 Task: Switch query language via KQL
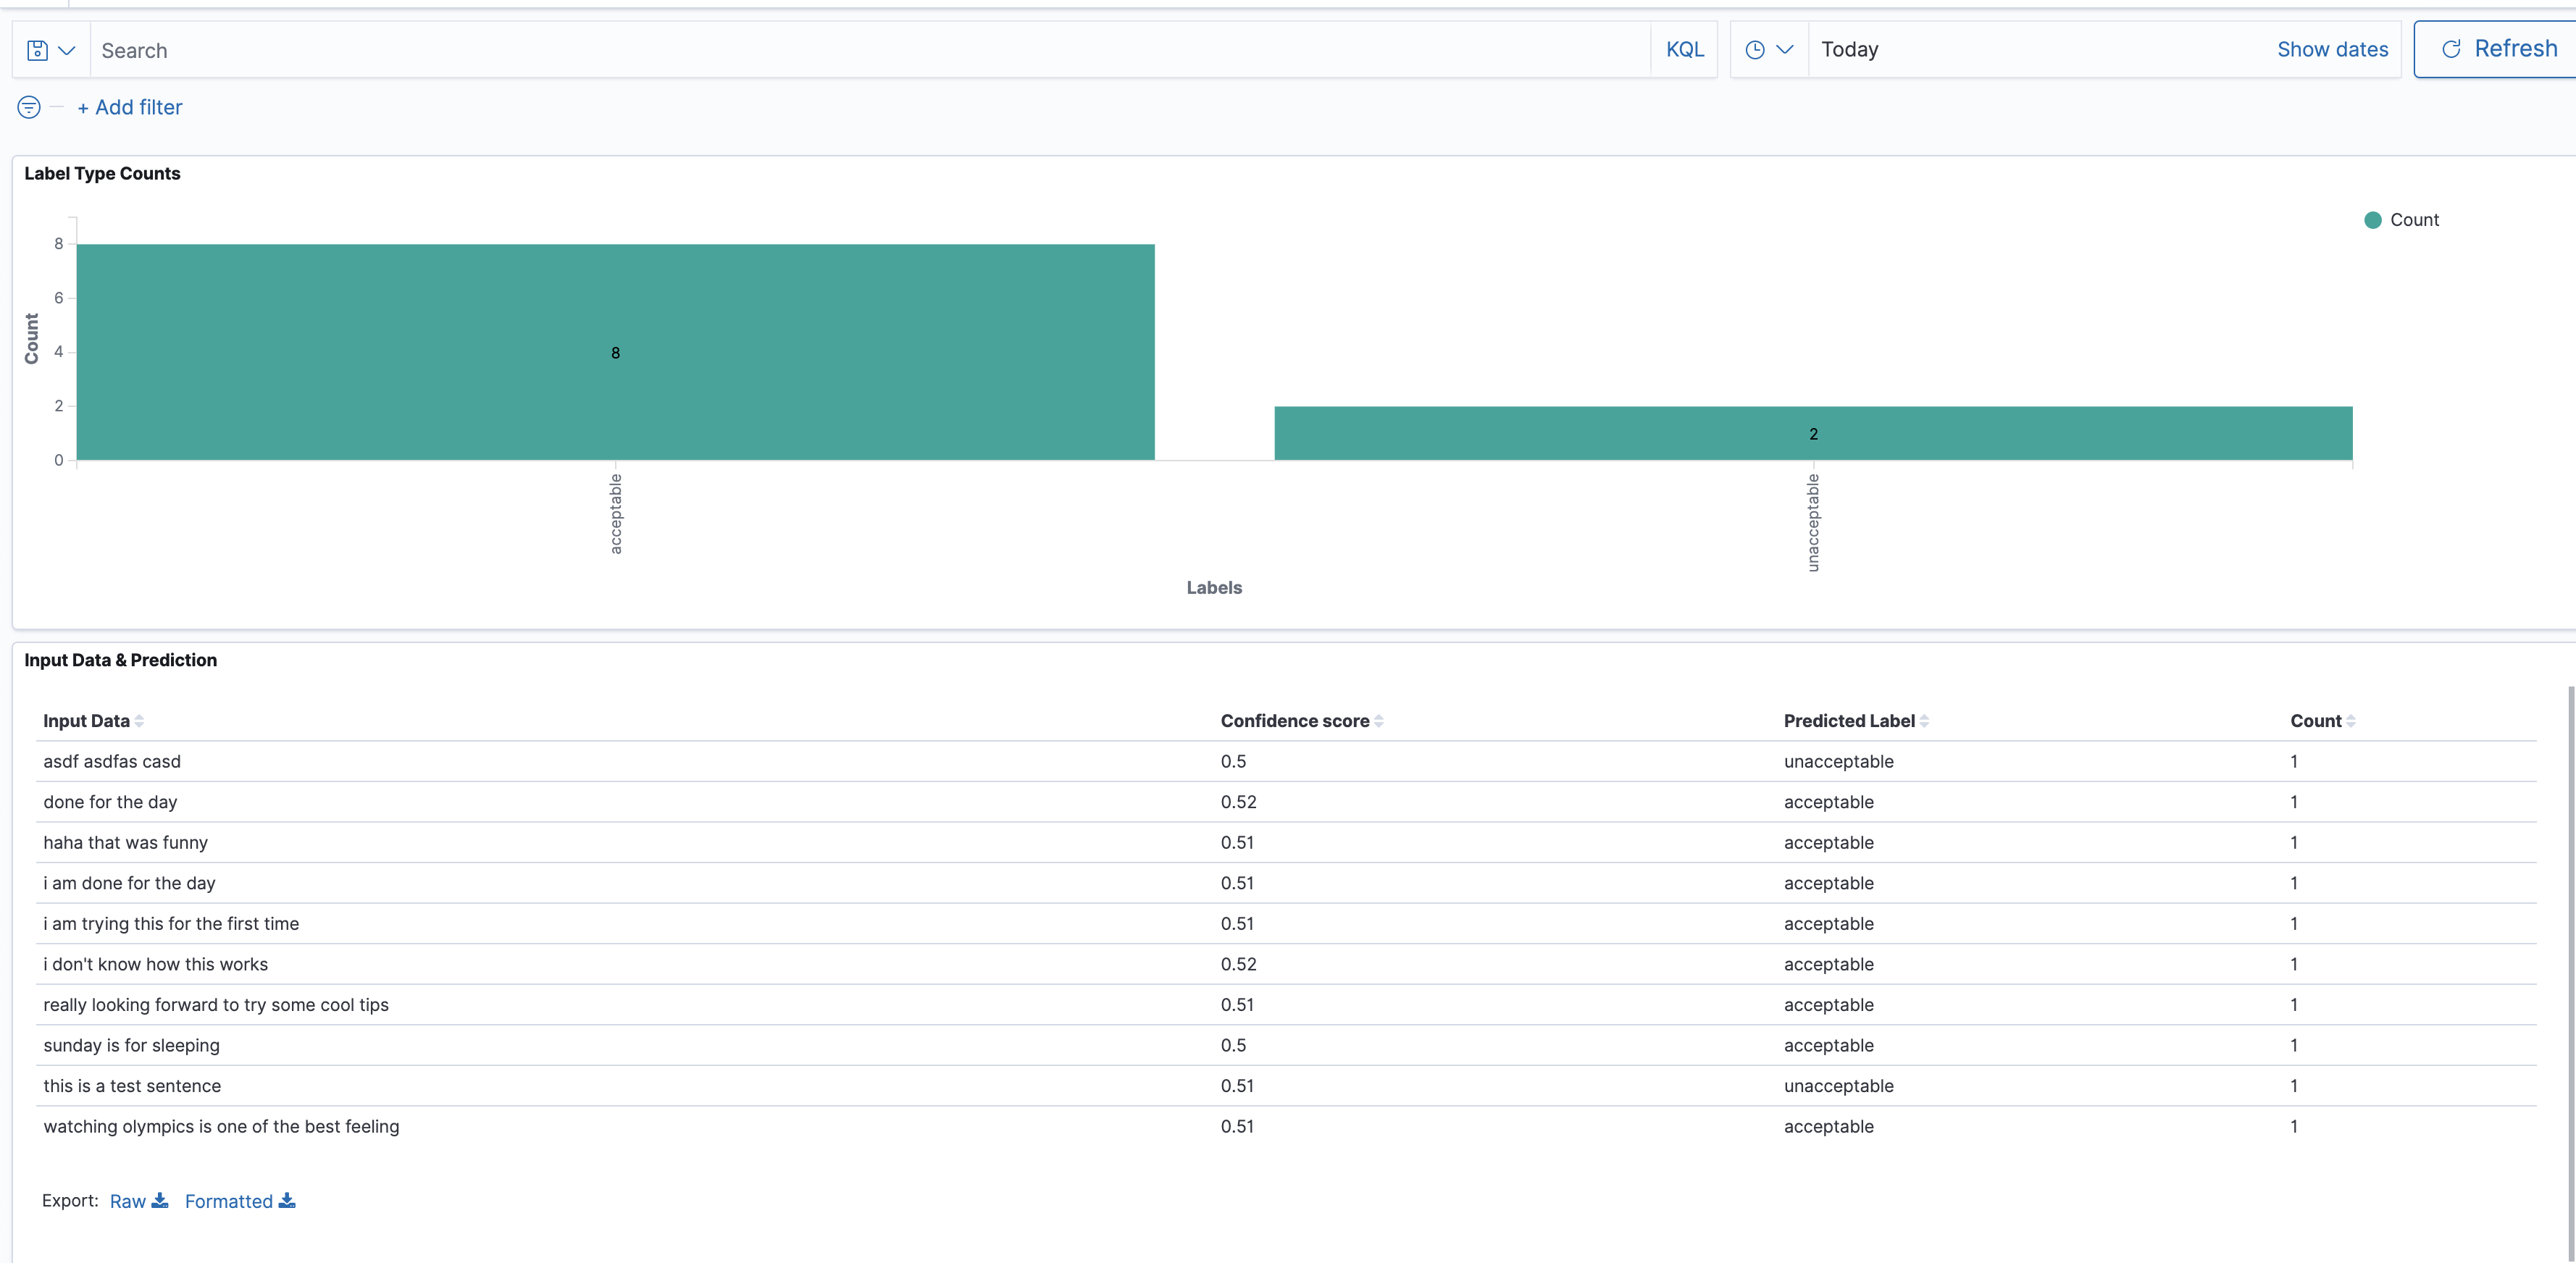tap(1684, 50)
